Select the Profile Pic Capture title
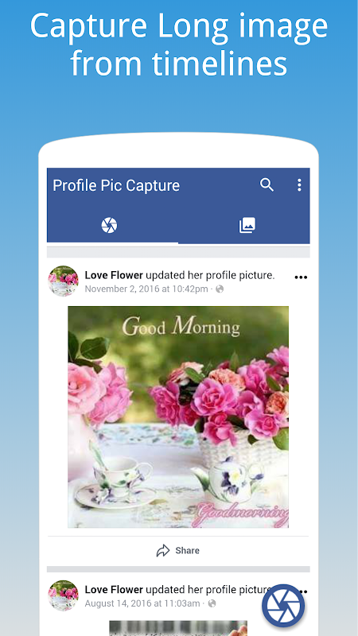Screen dimensions: 358x636 (116, 185)
